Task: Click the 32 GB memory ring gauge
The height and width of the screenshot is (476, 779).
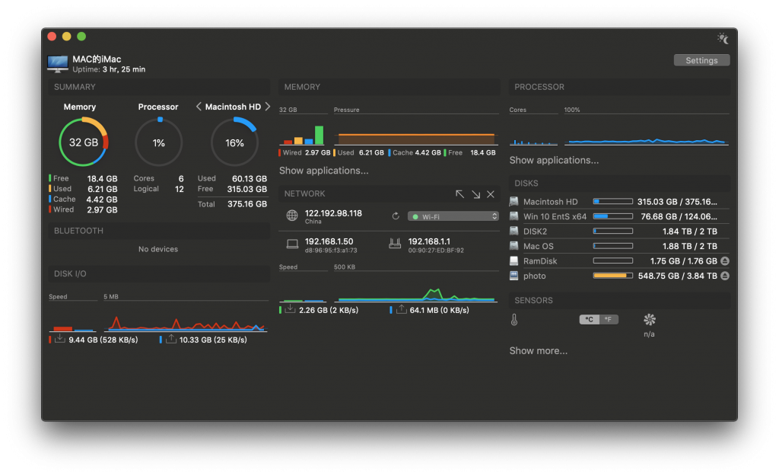Action: pos(84,142)
